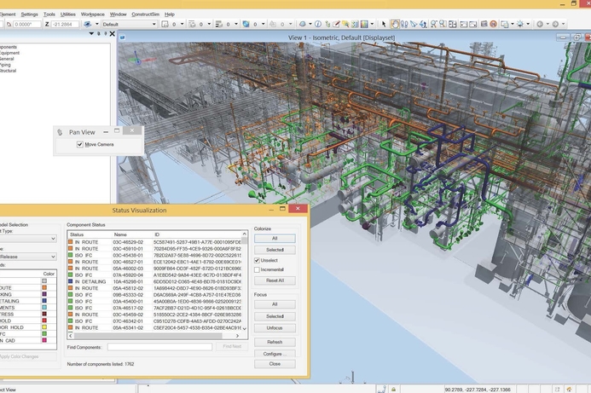Click the pink swatch for CAD row
This screenshot has height=393, width=591.
(x=44, y=340)
